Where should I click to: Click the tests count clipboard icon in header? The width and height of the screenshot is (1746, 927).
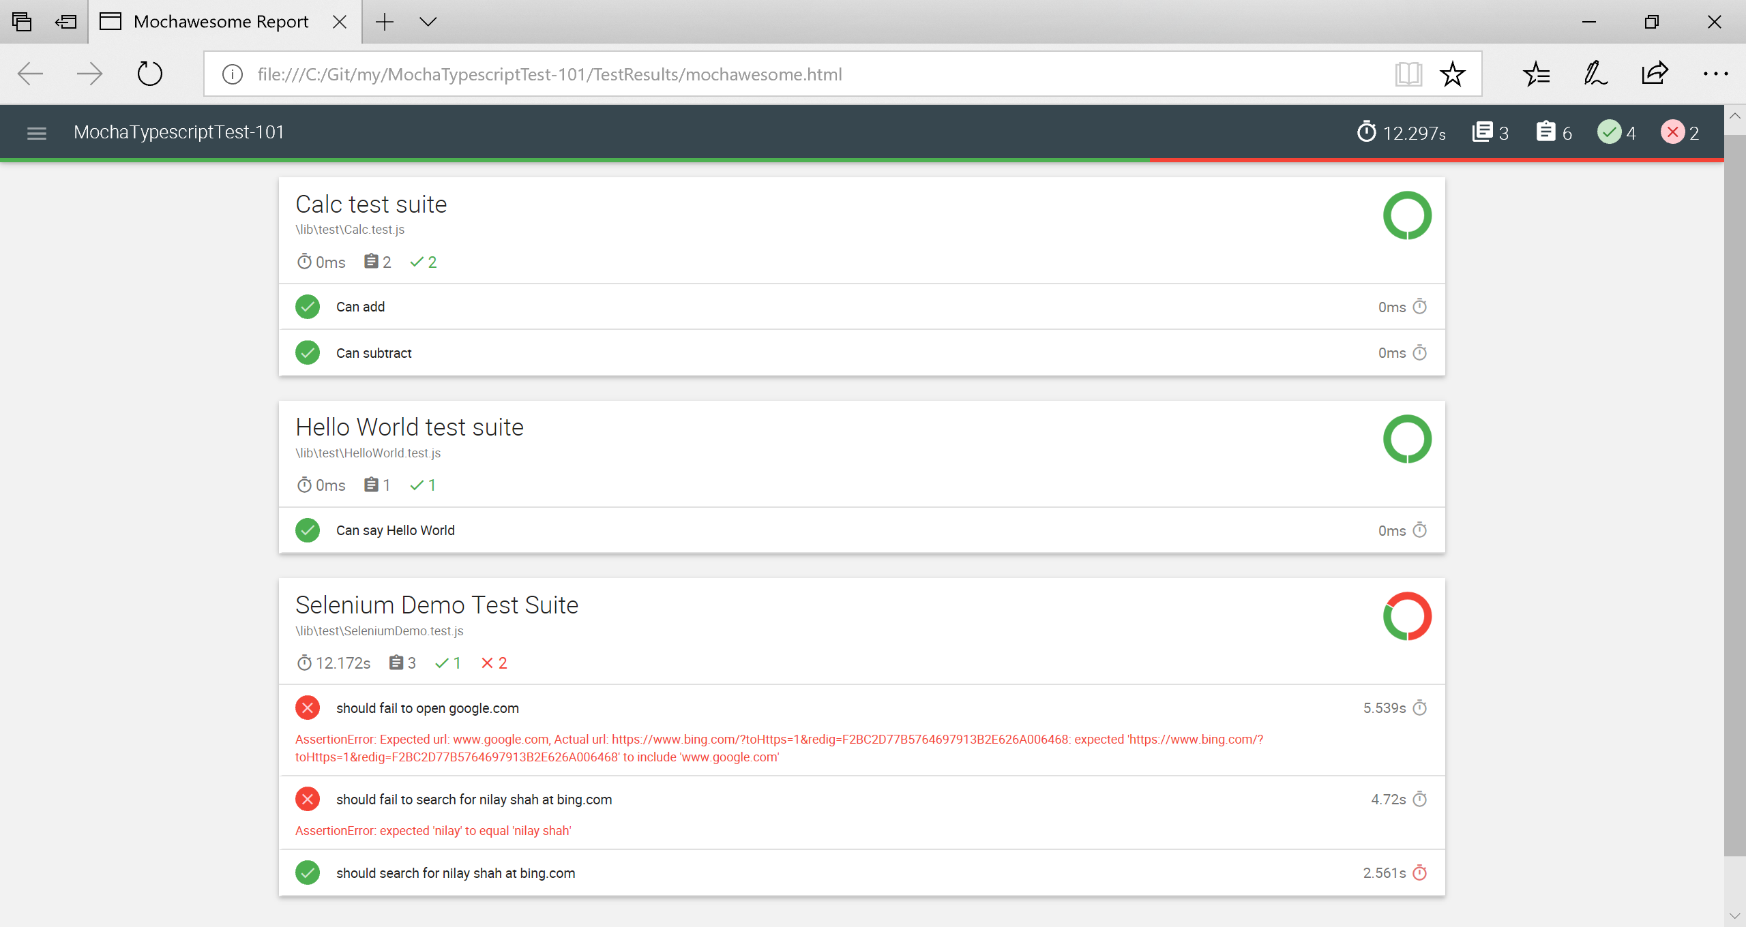click(1545, 132)
